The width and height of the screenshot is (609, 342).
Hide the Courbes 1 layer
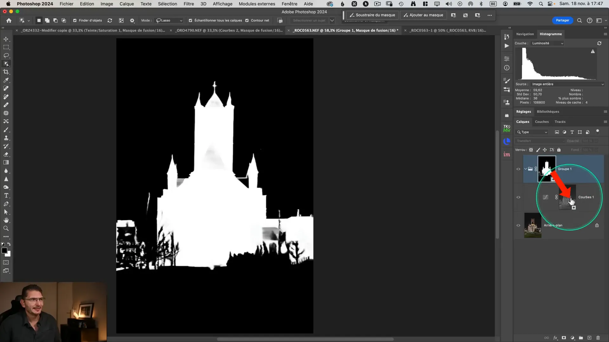click(x=518, y=197)
